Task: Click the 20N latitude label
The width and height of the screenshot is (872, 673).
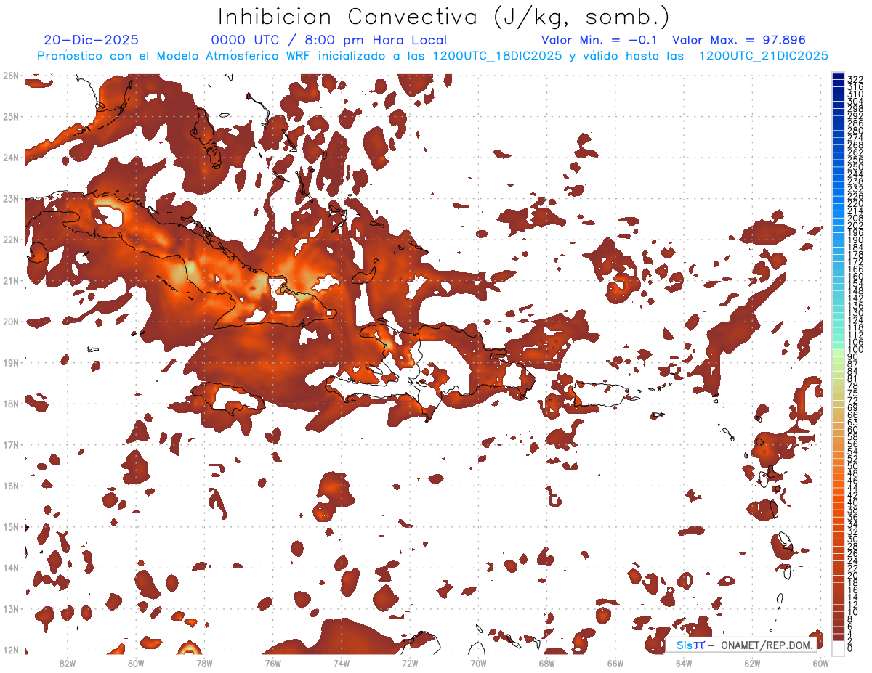Action: pyautogui.click(x=10, y=322)
